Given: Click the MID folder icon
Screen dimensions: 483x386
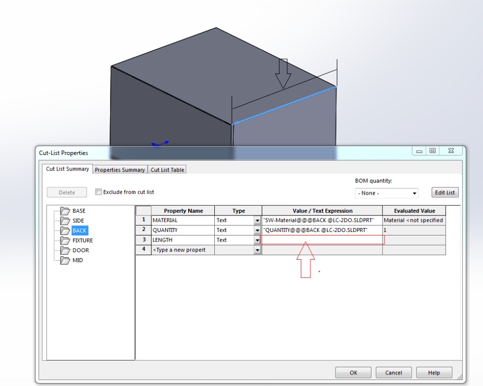Looking at the screenshot, I should (65, 260).
